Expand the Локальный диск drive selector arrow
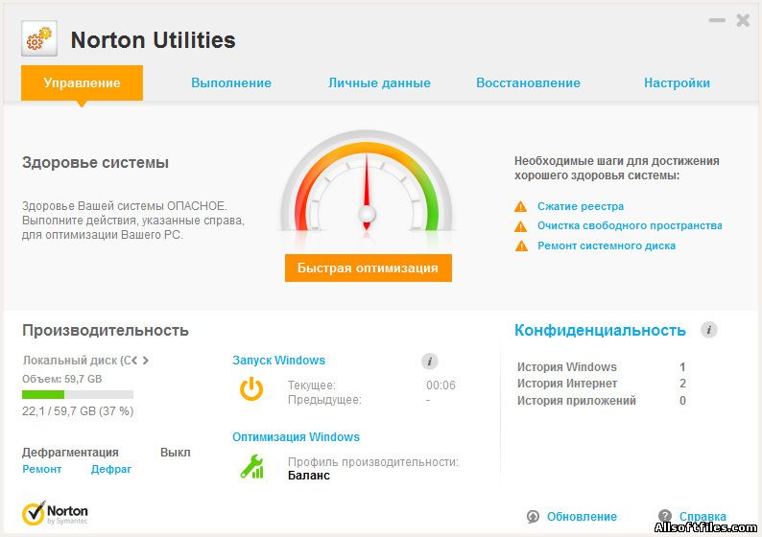This screenshot has height=537, width=762. tap(146, 361)
